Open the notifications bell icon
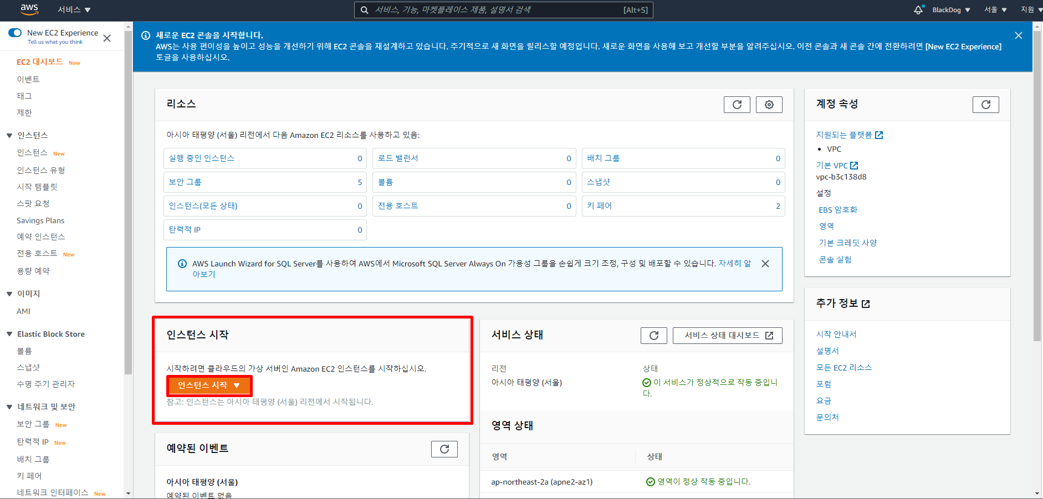The width and height of the screenshot is (1043, 499). (918, 9)
